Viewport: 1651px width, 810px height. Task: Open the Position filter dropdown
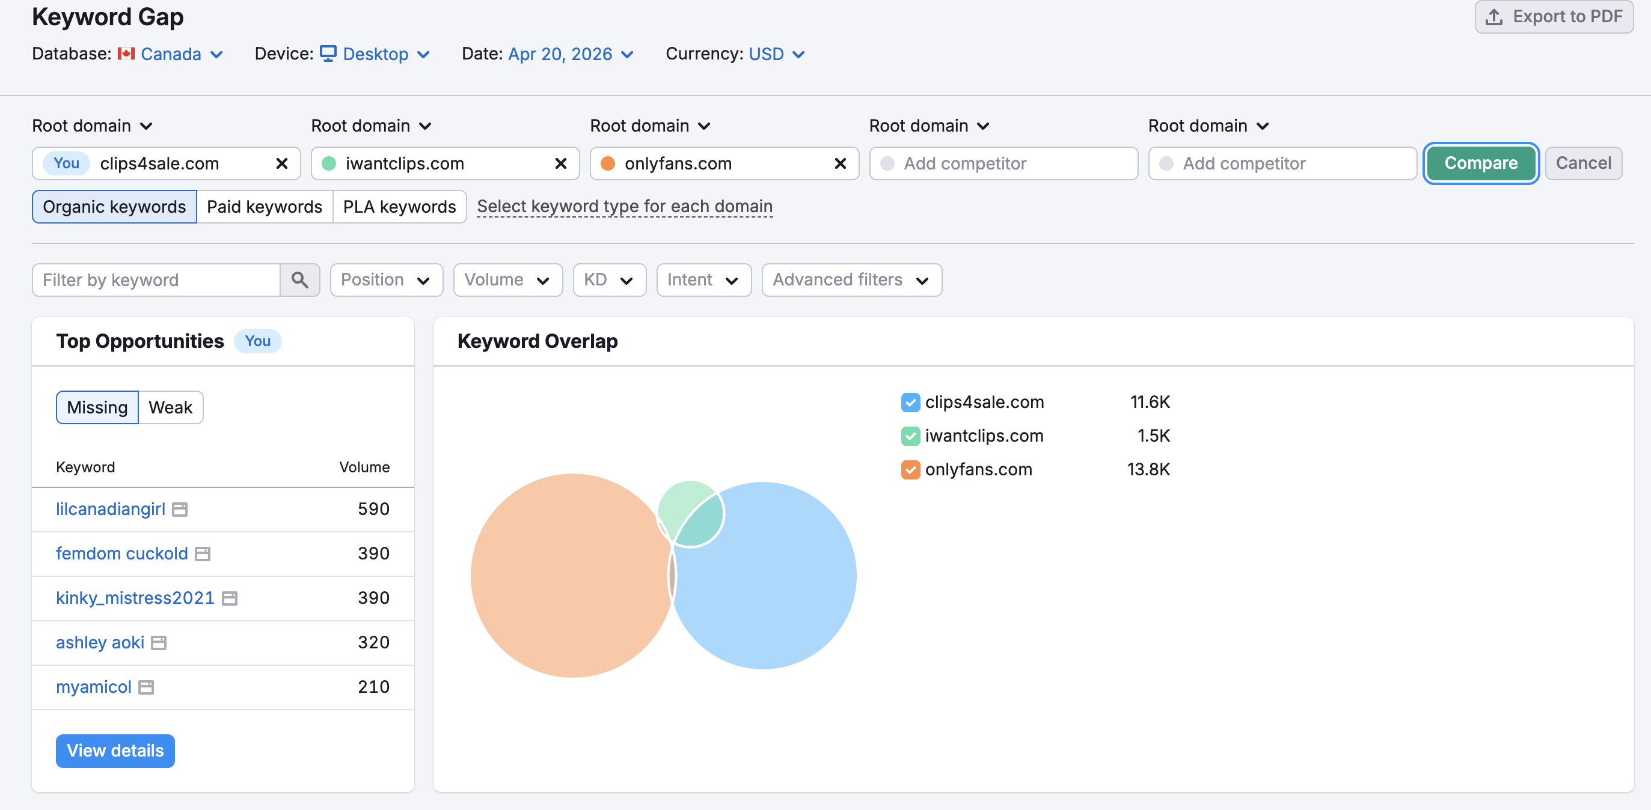(386, 280)
